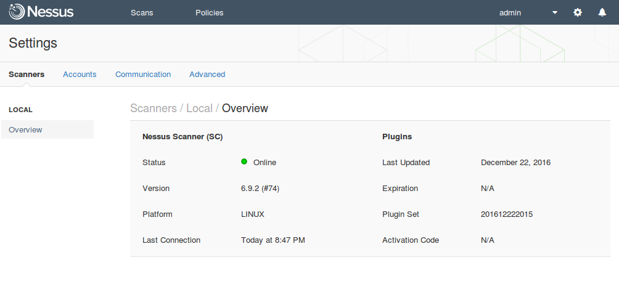This screenshot has width=619, height=281.
Task: Click the Settings page title
Action: (33, 43)
